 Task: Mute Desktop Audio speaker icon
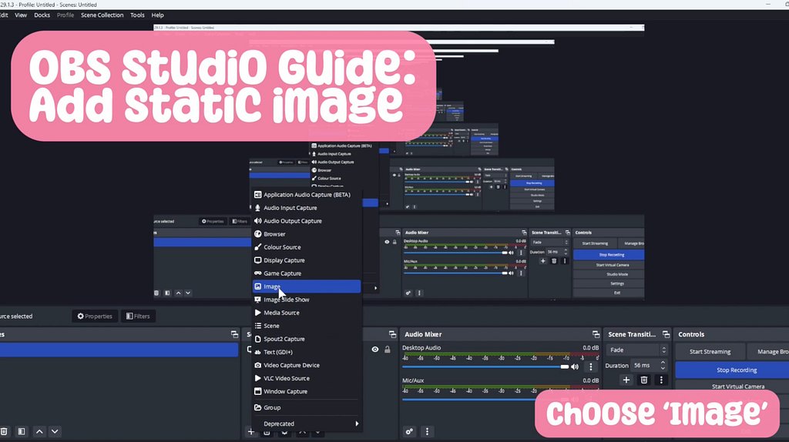(x=575, y=367)
